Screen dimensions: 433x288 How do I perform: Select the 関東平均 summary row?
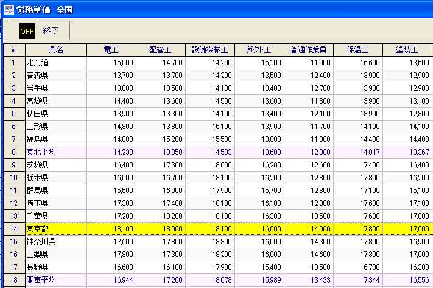click(x=55, y=280)
